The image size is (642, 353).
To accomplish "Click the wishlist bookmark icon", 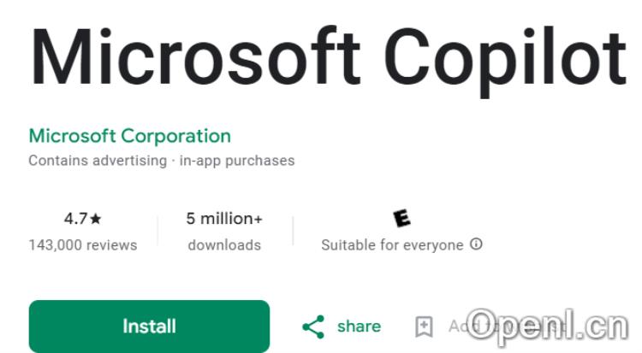I will coord(423,327).
